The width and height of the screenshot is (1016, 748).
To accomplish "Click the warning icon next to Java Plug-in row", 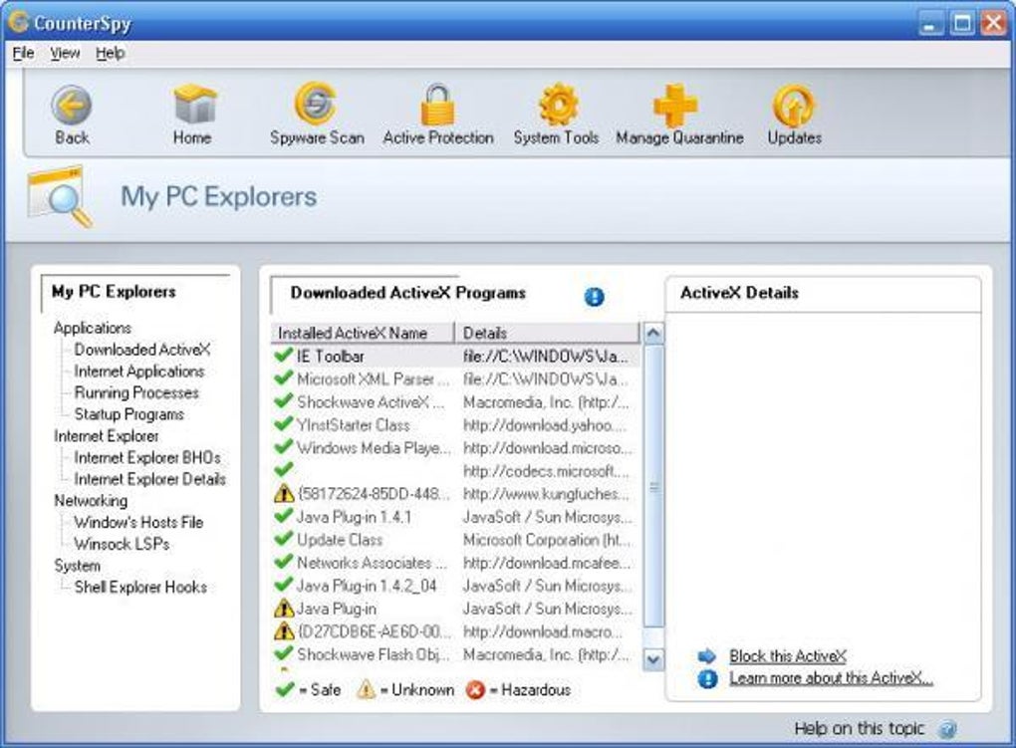I will [x=284, y=609].
